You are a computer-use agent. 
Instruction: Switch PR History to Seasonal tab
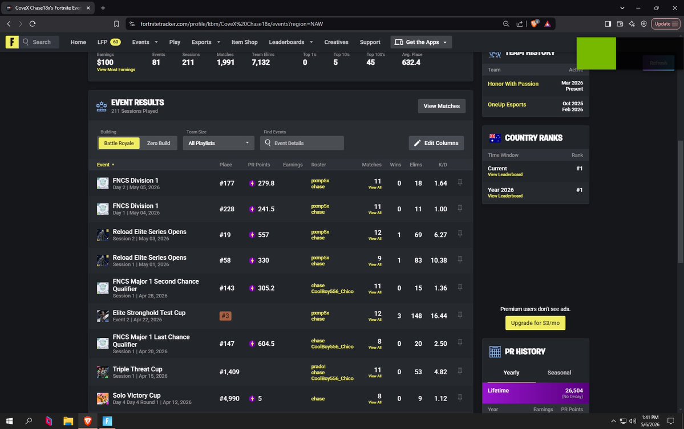[559, 373]
